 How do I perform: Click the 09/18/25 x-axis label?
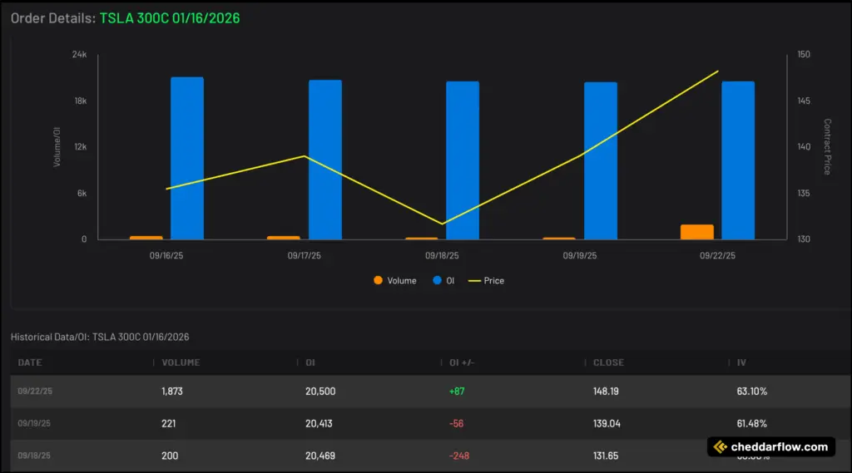pos(442,255)
